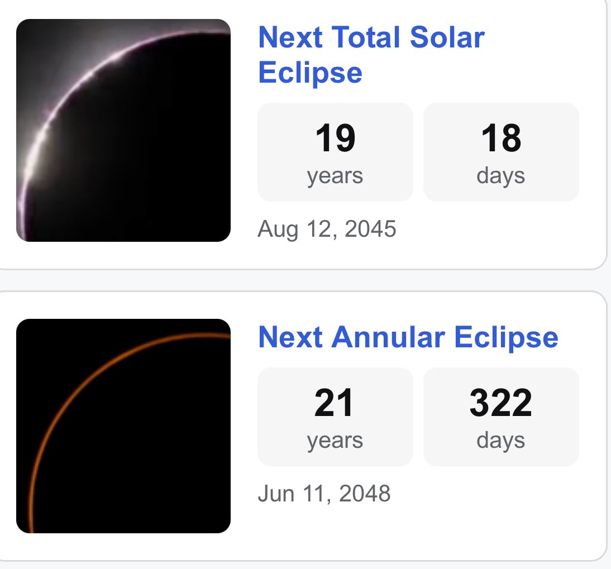Click the bold number 19
The image size is (611, 569).
(x=335, y=138)
